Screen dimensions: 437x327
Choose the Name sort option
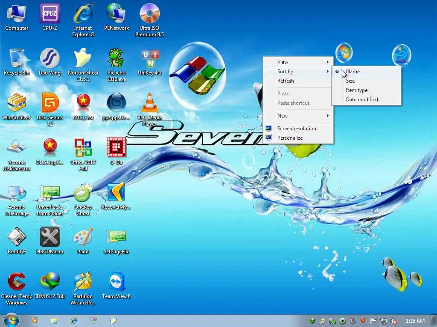[367, 72]
